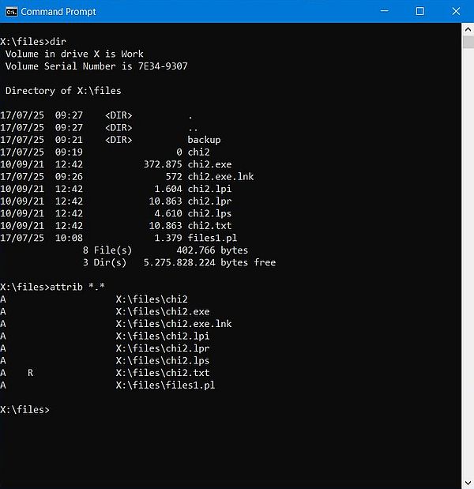Viewport: 474px width, 489px height.
Task: Click the 'X:\files>dir' command line
Action: click(x=33, y=42)
